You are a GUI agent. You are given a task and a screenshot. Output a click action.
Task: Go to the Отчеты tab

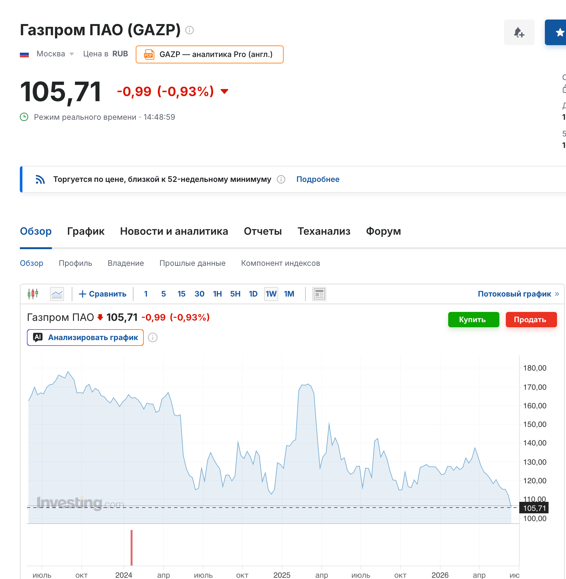point(263,231)
